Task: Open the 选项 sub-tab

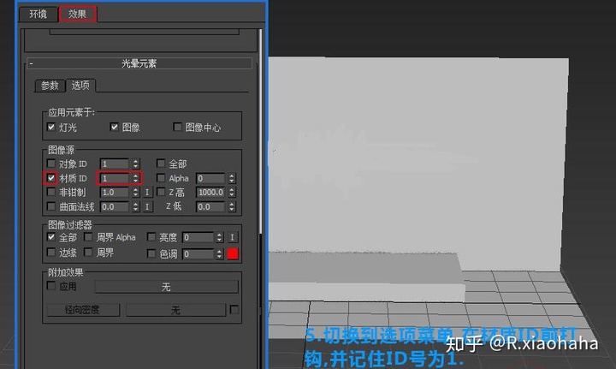Action: (80, 86)
